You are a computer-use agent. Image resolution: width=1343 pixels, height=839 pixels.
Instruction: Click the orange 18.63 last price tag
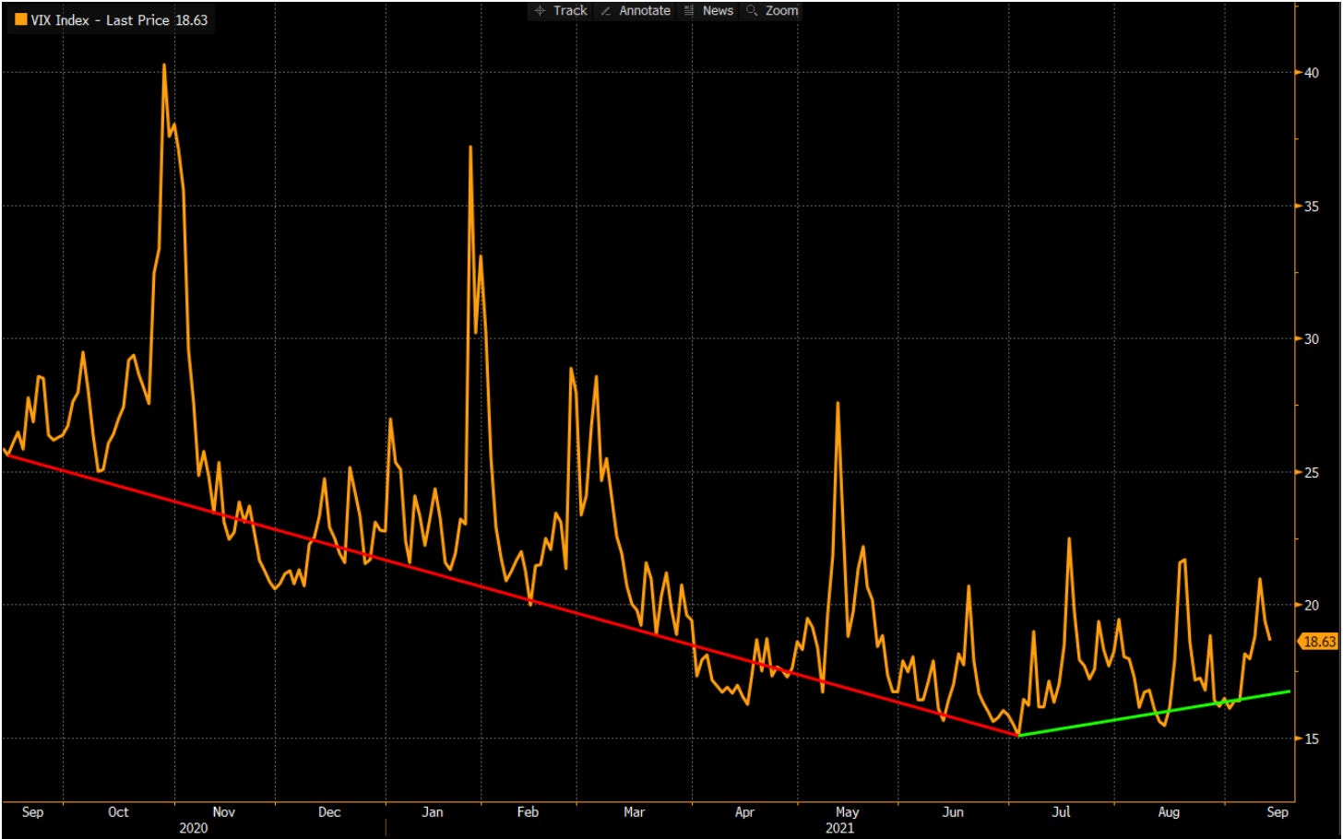[1319, 642]
